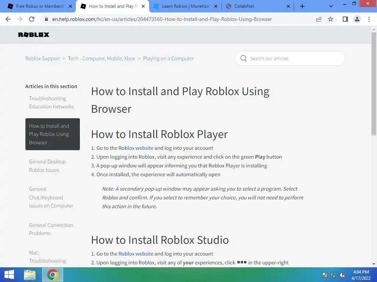
Task: Click the Chrome taskbar icon
Action: click(53, 275)
